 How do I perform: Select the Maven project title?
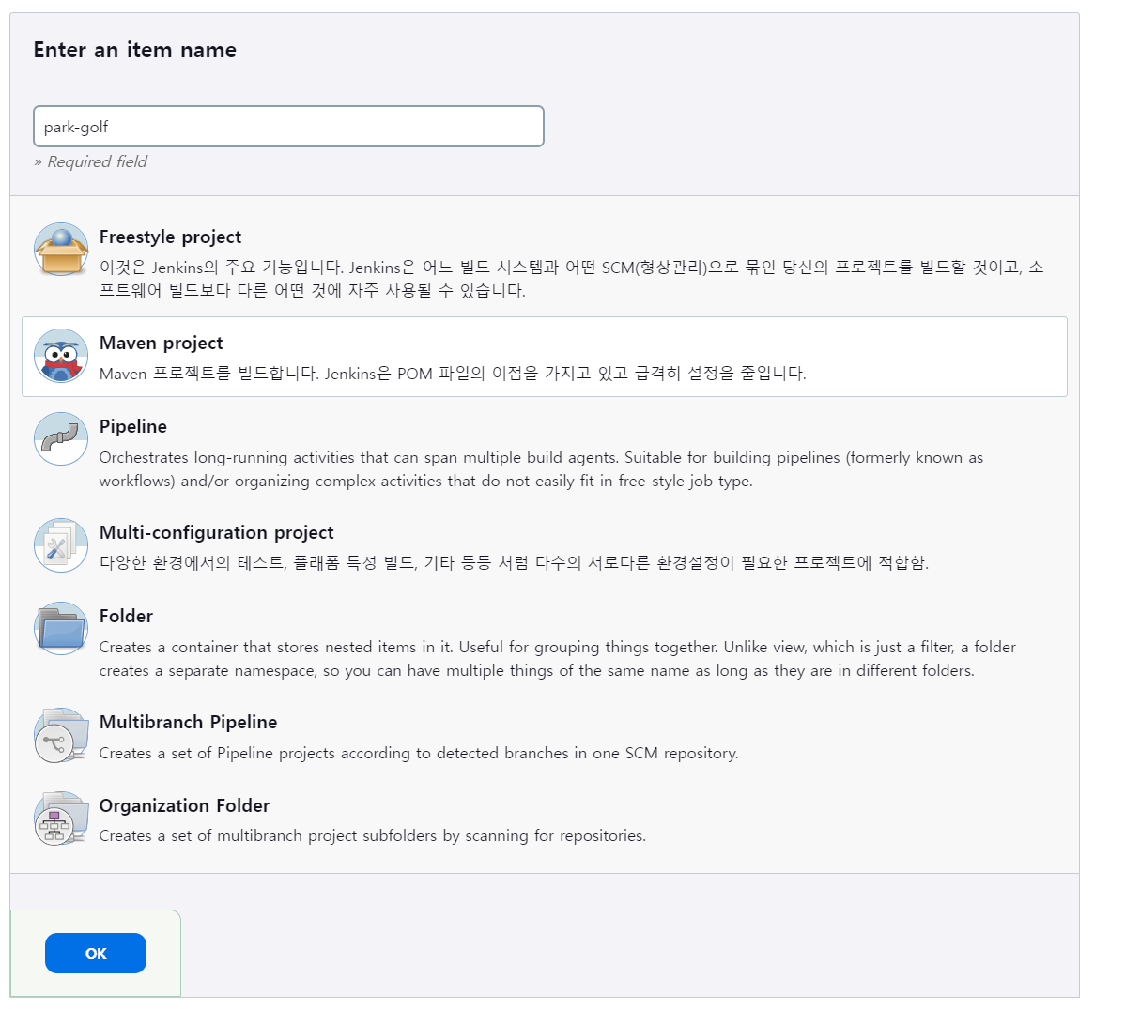[x=161, y=343]
